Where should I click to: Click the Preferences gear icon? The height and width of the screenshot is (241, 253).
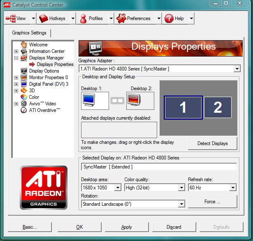coord(121,18)
